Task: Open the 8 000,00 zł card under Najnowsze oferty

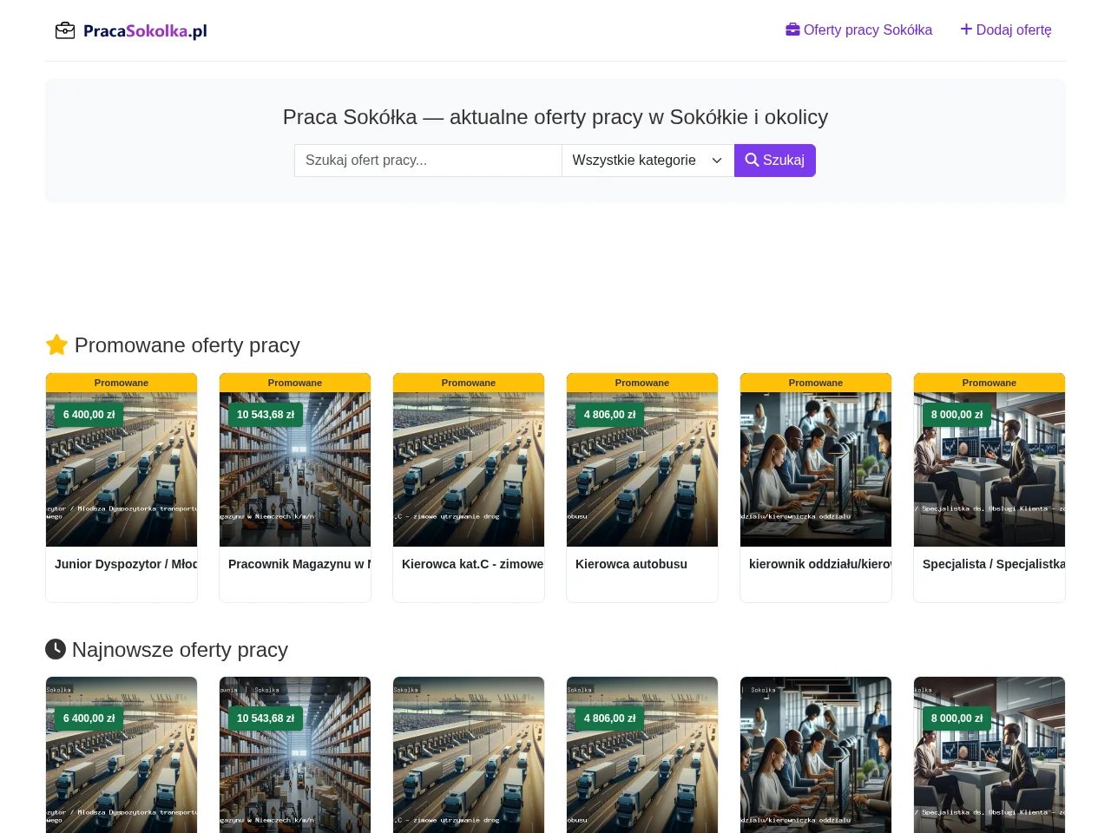Action: 989,755
